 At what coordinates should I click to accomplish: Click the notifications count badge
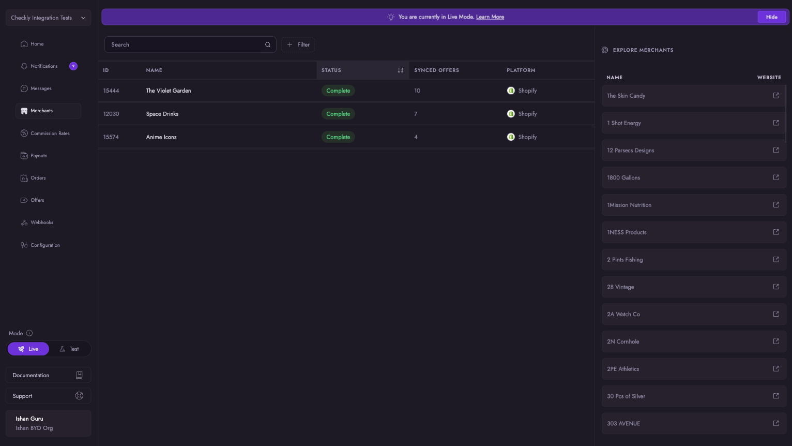coord(73,66)
